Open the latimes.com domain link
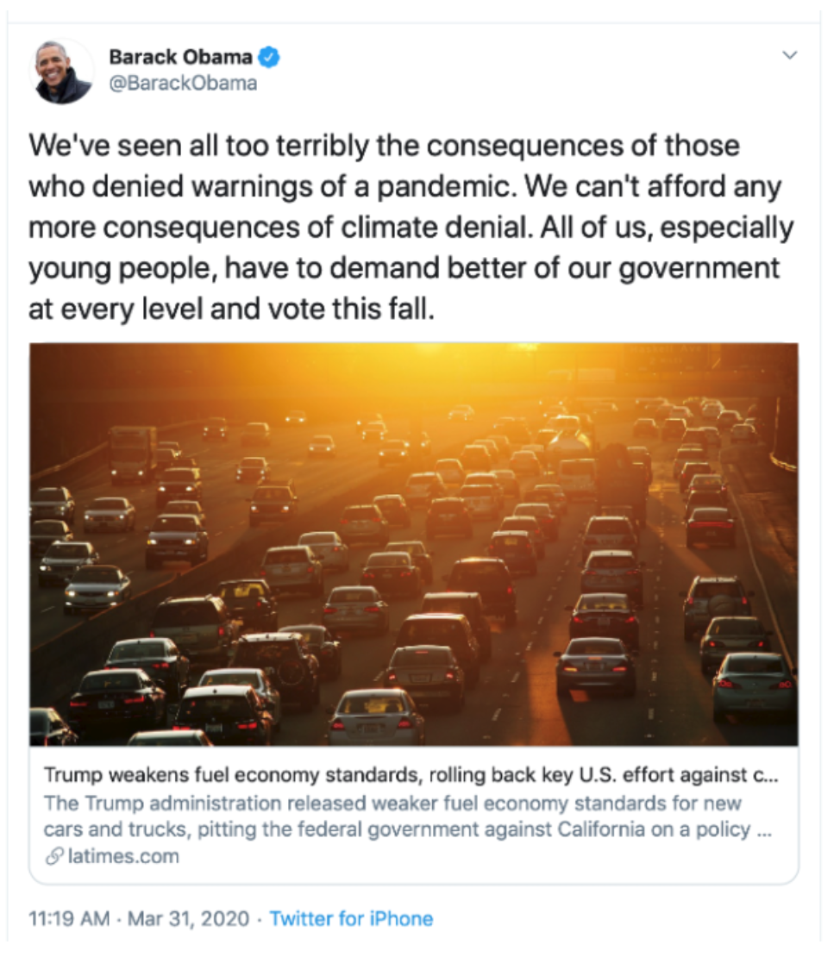Screen dimensions: 840x957 [x=123, y=856]
